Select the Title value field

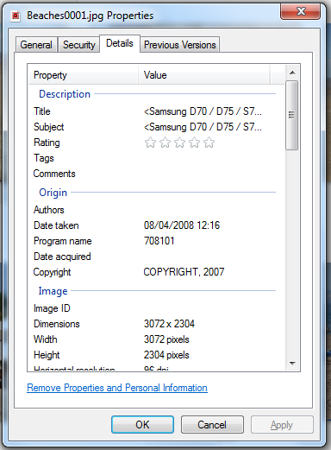point(203,111)
